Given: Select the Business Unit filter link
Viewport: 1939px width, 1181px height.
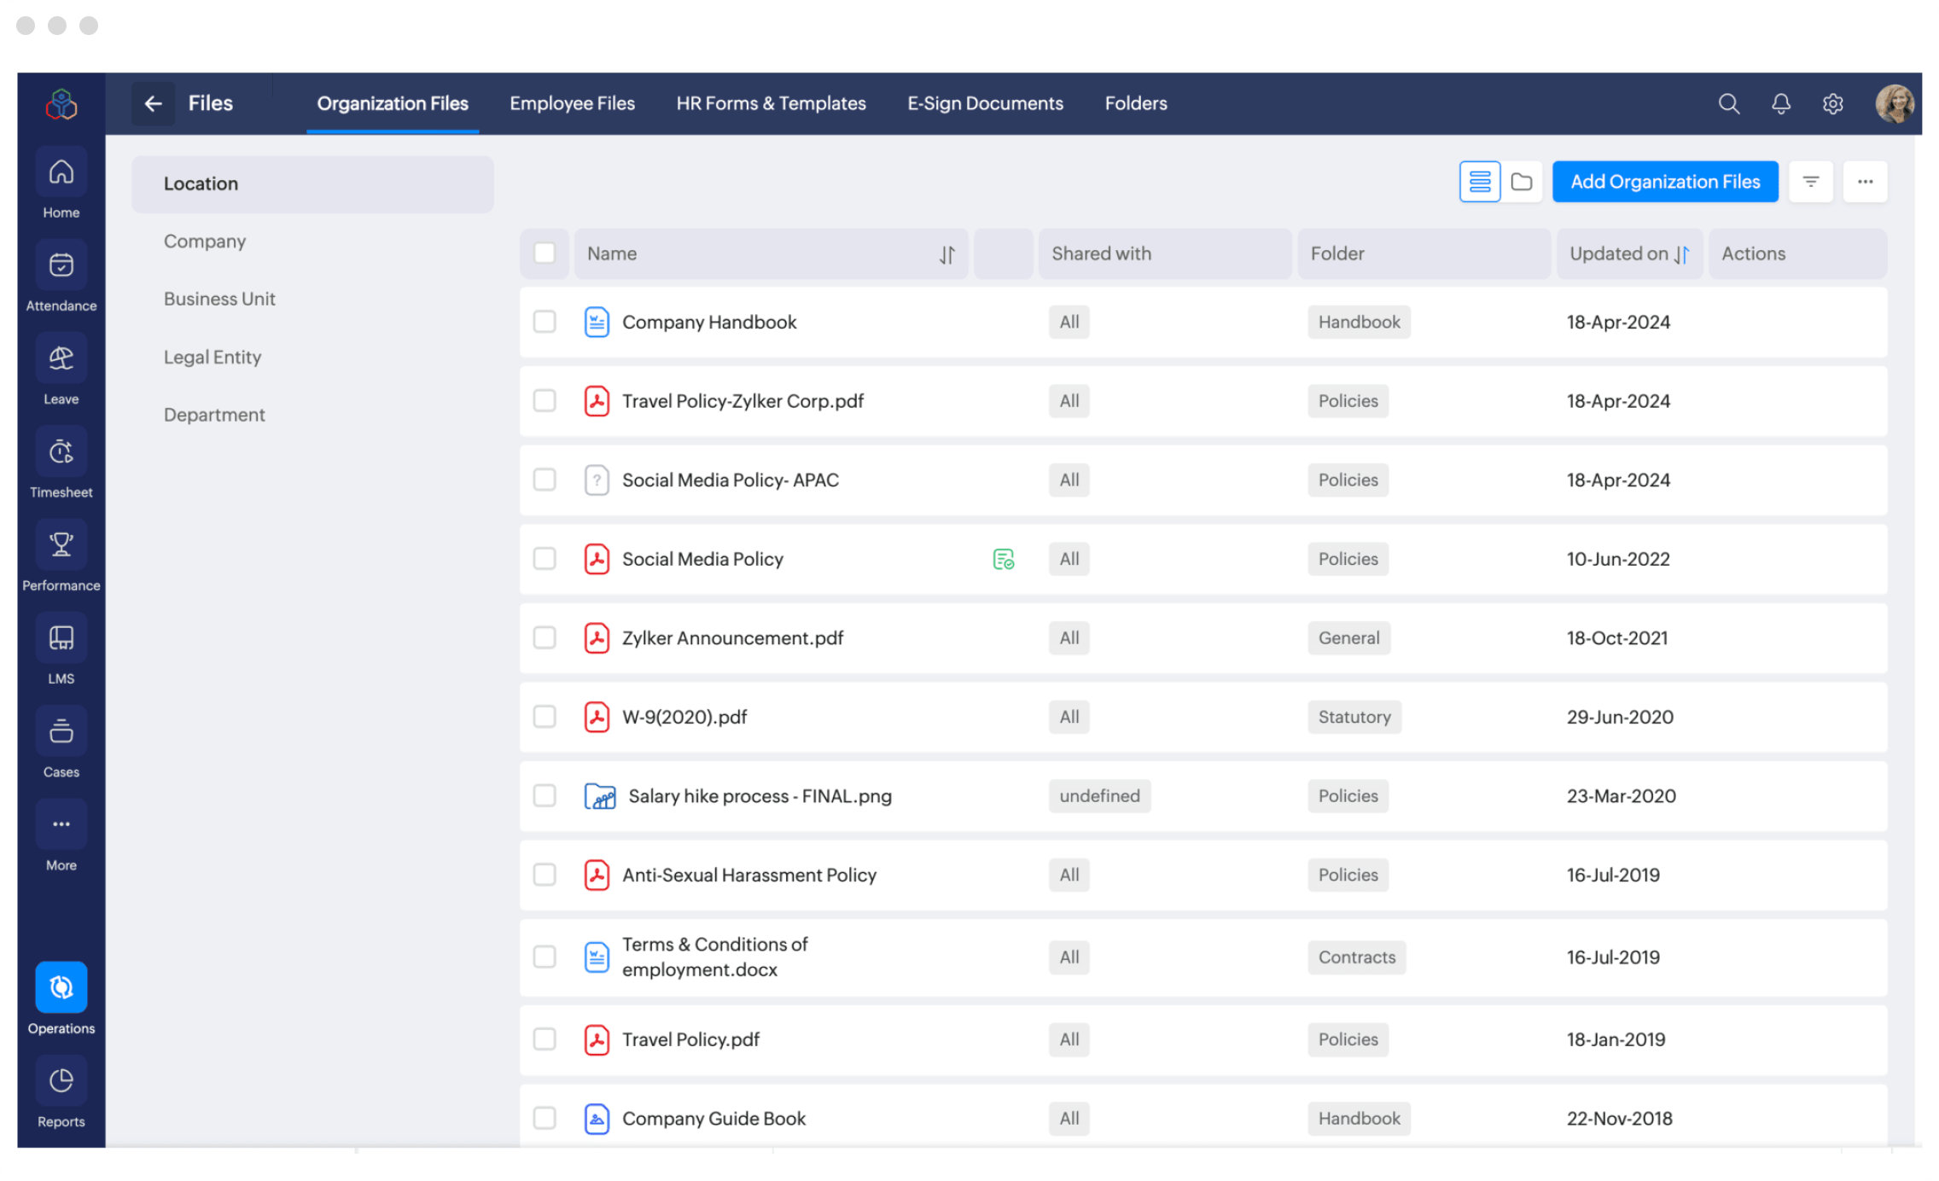Looking at the screenshot, I should tap(219, 300).
